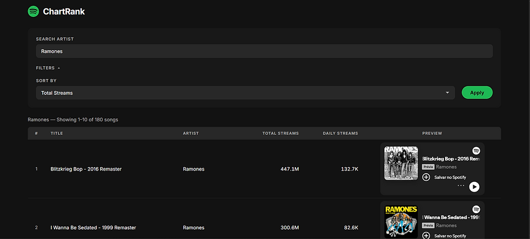Click the Preview column header
530x239 pixels.
click(x=432, y=133)
